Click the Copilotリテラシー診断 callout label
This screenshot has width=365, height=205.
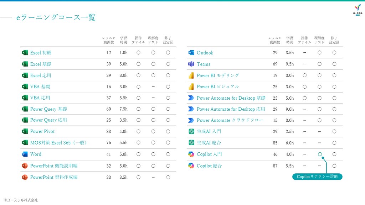coord(317,177)
